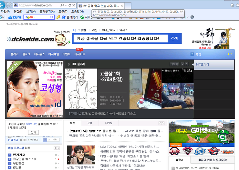239x170 pixels.
Task: Click next arrow of 예능 프로그램 차트
Action: coord(58,148)
